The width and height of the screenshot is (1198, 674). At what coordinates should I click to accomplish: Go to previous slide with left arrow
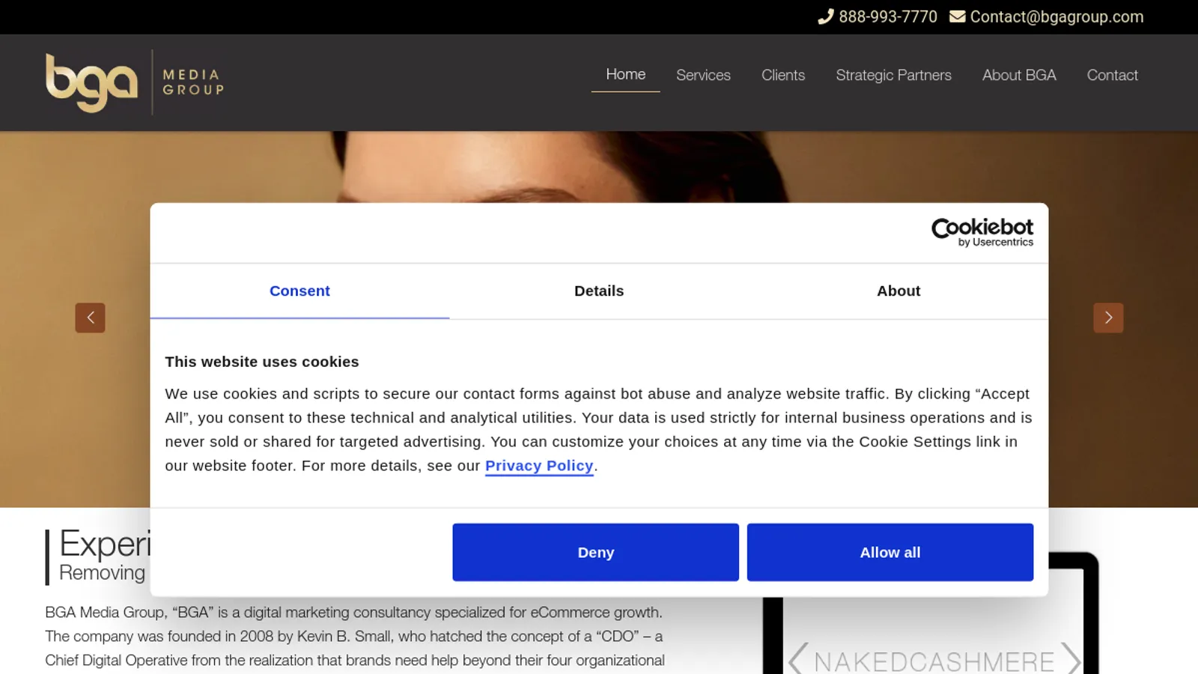[x=90, y=318]
